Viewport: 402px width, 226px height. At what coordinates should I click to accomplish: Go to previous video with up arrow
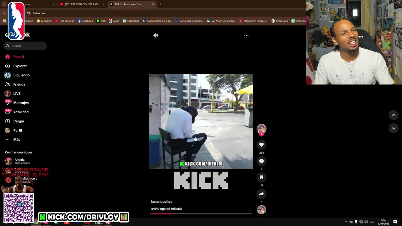(394, 115)
